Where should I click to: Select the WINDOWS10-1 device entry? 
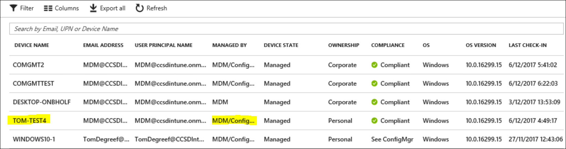(x=34, y=139)
